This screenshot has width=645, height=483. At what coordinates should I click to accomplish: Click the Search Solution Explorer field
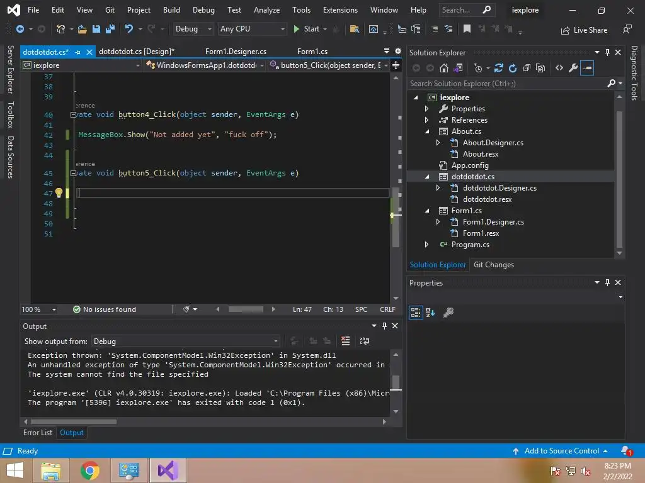(x=508, y=84)
